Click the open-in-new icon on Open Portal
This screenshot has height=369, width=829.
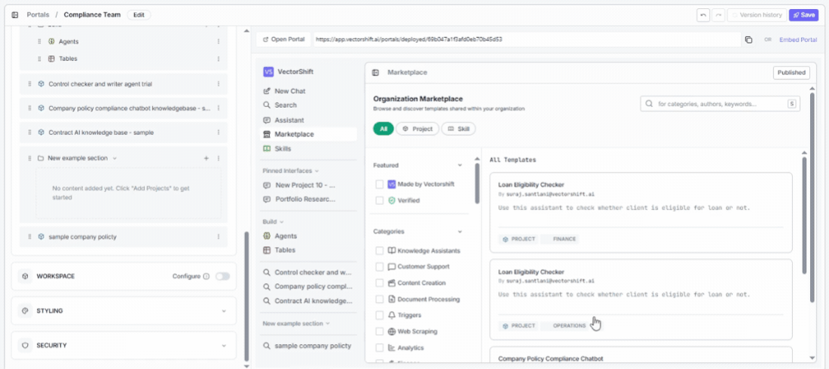265,40
